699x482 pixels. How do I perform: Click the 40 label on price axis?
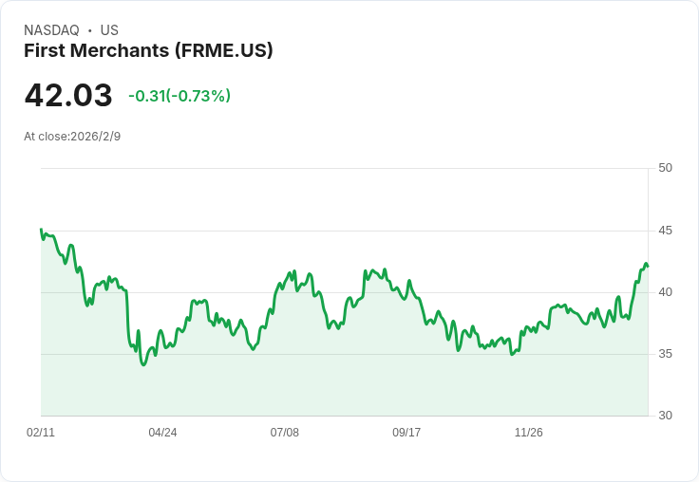pyautogui.click(x=665, y=292)
